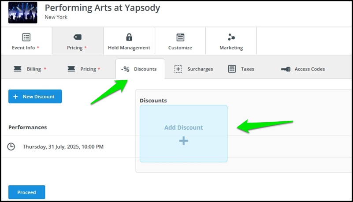Click the Hold Management padlock icon
Screen dimensions: 353x202
point(129,37)
